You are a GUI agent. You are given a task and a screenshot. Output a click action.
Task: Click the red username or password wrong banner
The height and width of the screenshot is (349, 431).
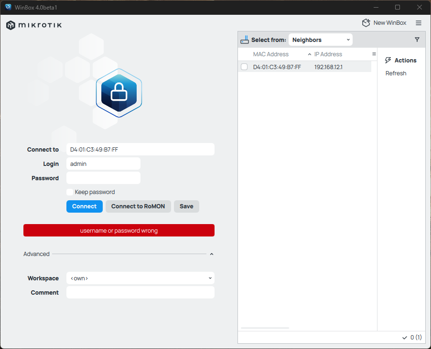119,230
